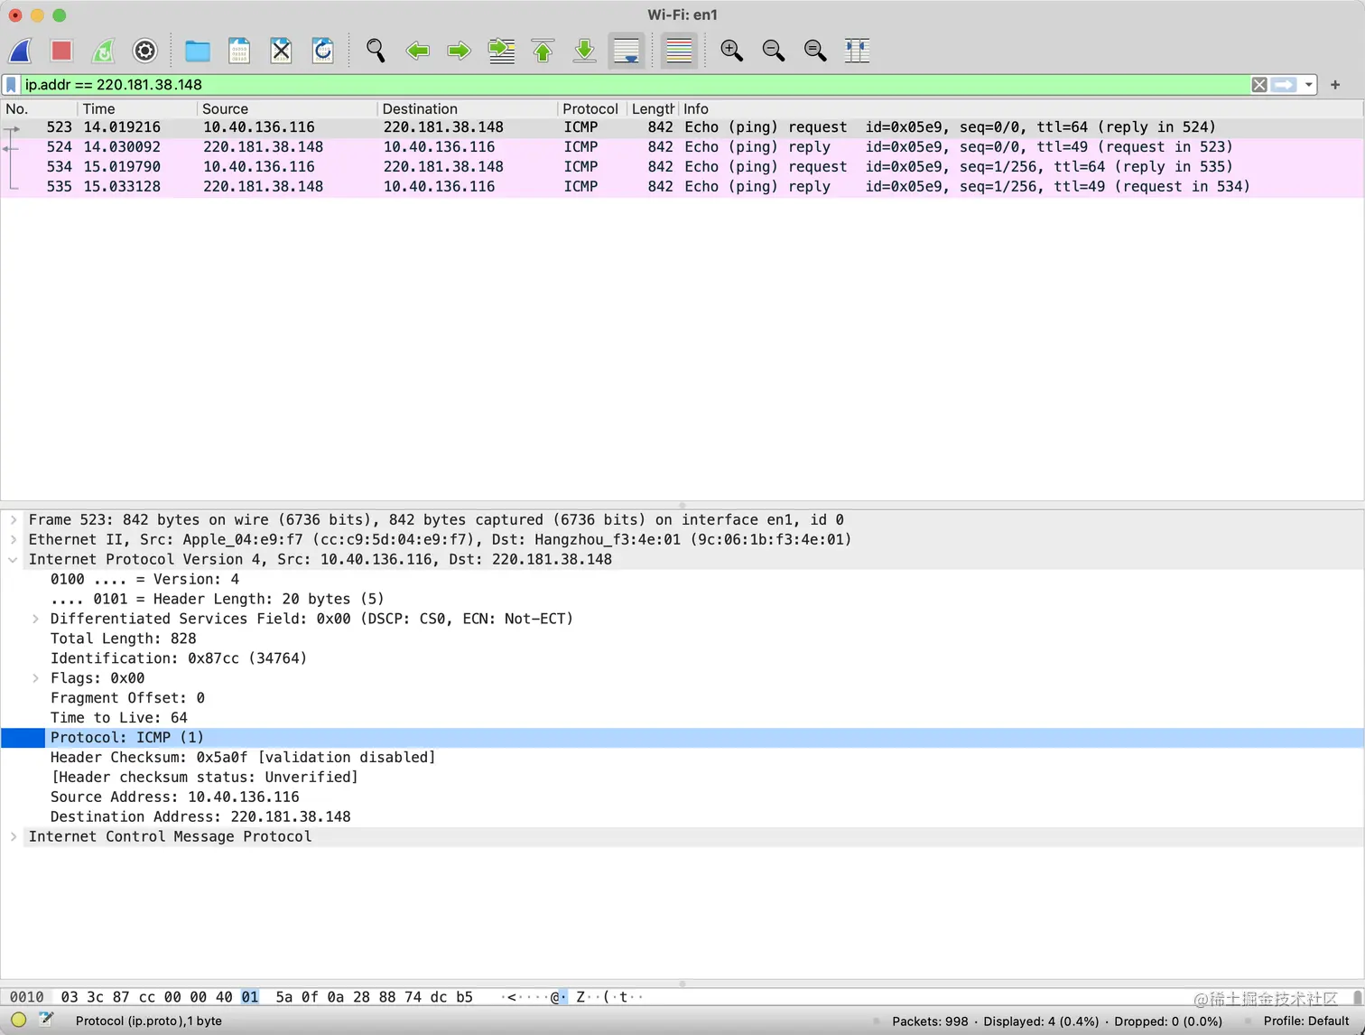Toggle packet colorization rules icon
This screenshot has width=1365, height=1035.
tap(679, 51)
